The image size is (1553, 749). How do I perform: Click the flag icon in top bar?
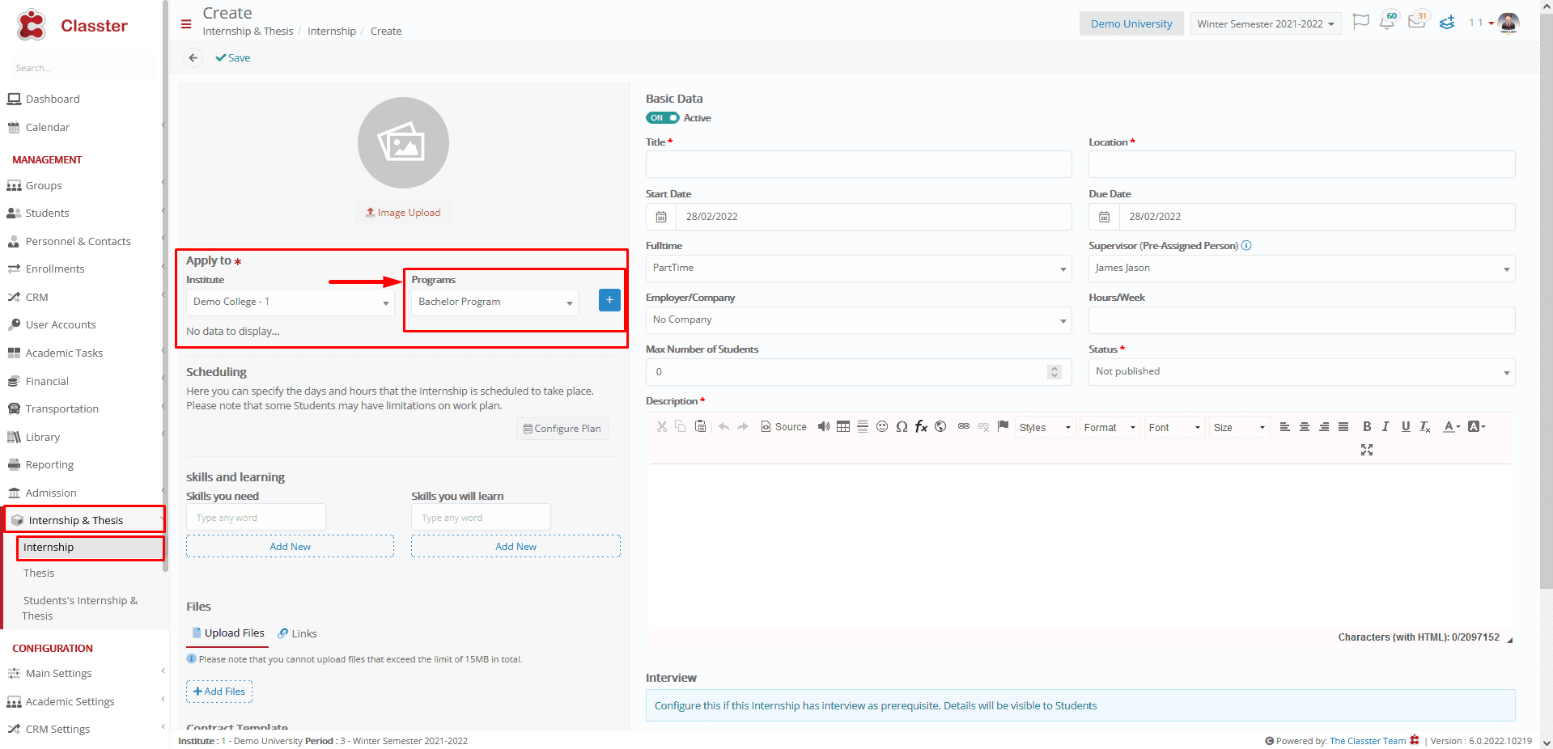pyautogui.click(x=1361, y=22)
